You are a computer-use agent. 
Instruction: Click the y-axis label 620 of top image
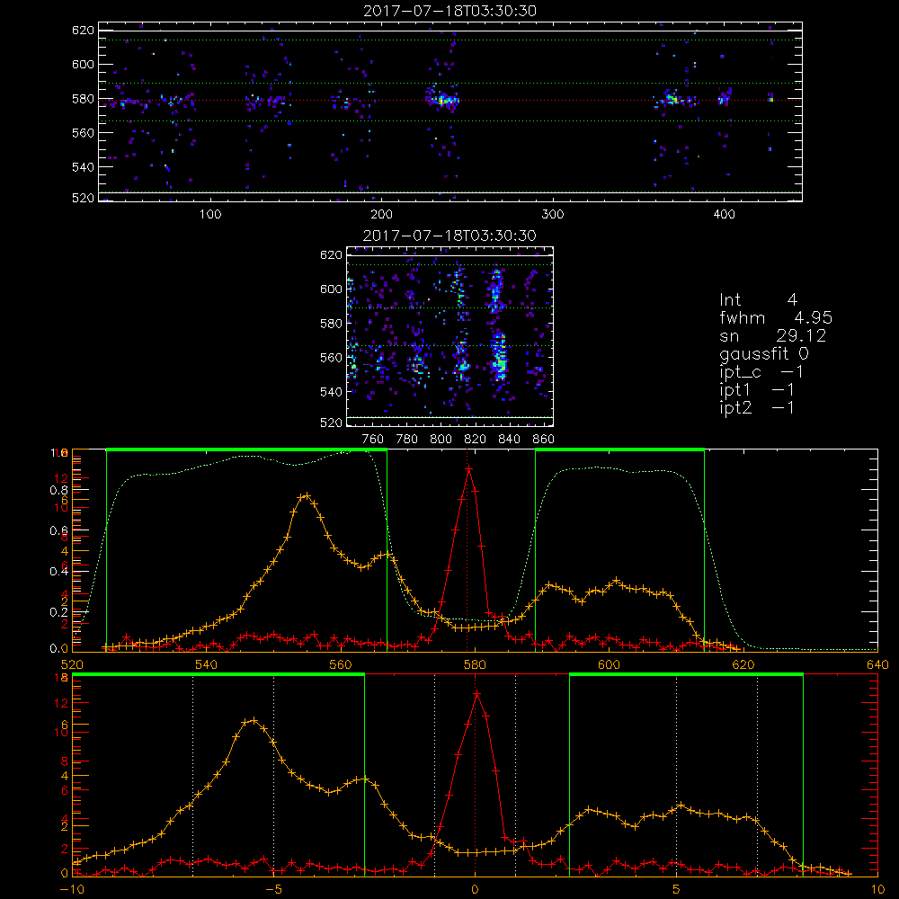pos(83,30)
